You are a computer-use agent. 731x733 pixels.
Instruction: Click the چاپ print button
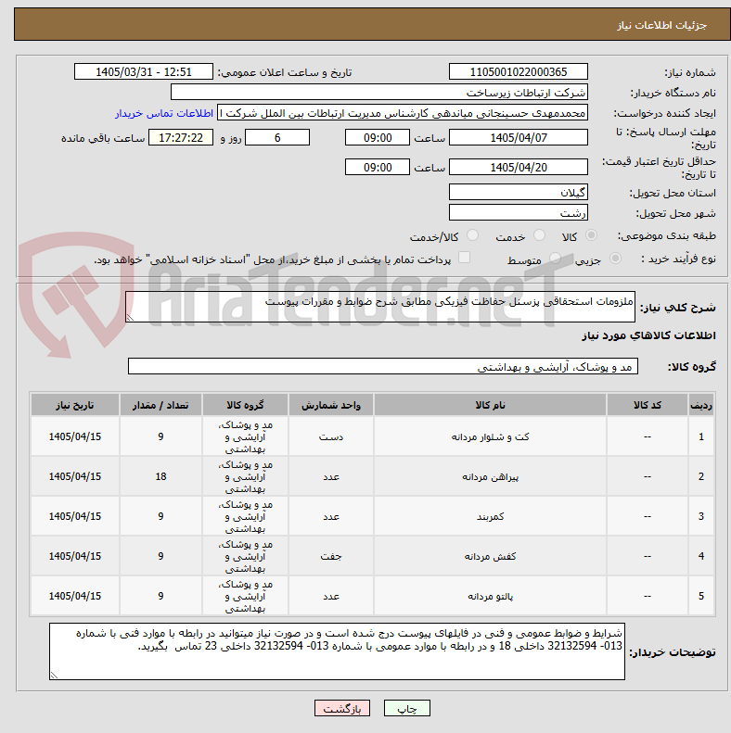[x=406, y=708]
